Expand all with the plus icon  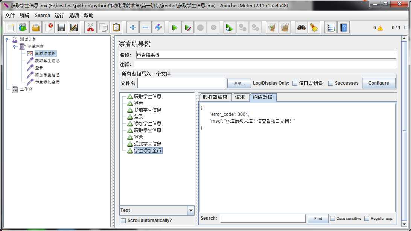click(132, 27)
